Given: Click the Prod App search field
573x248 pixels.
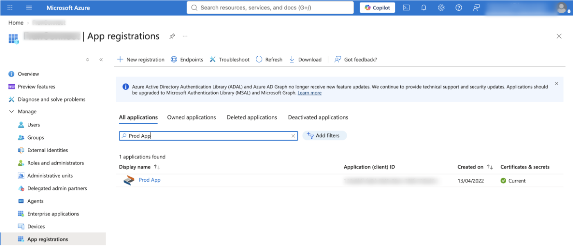Looking at the screenshot, I should 208,136.
